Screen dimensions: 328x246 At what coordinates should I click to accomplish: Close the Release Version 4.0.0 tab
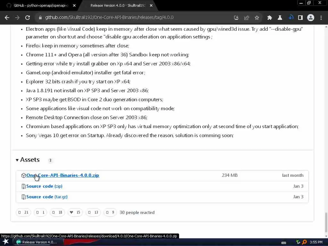[151, 6]
